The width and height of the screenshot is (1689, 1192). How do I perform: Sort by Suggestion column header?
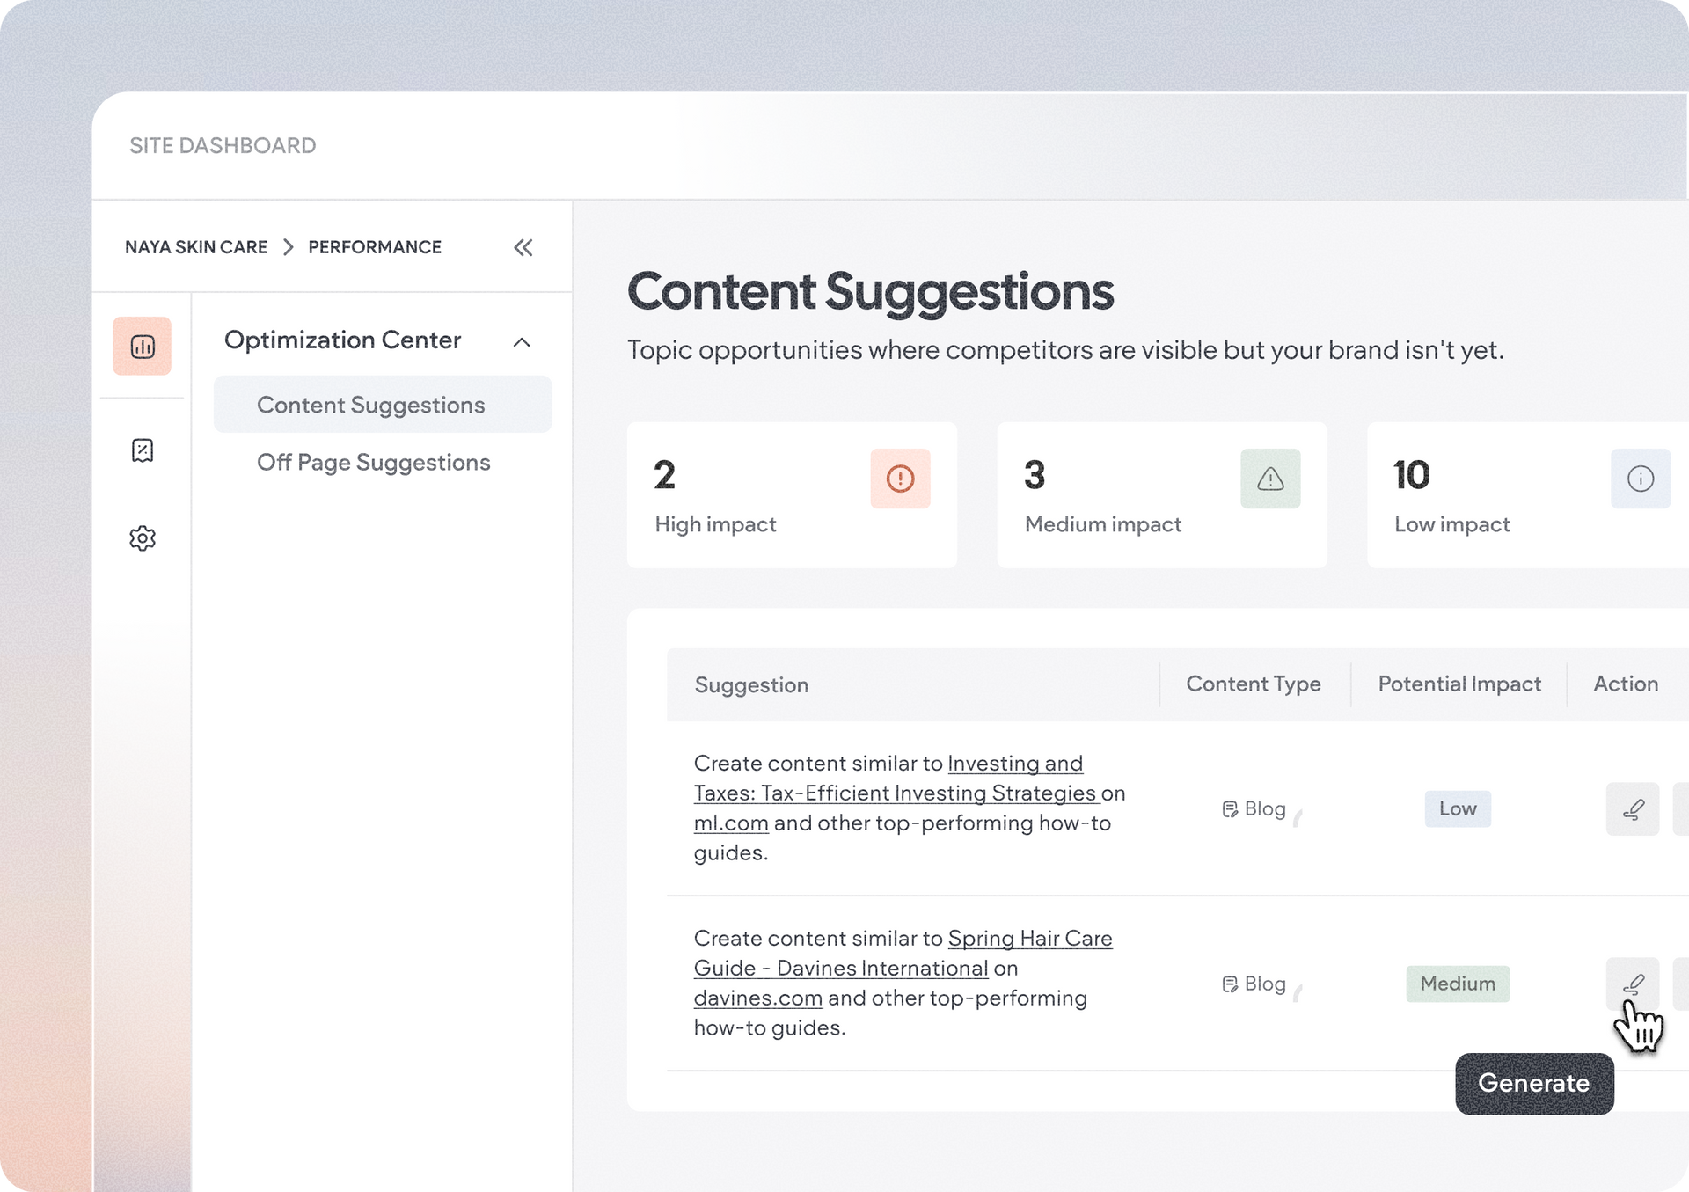(x=751, y=685)
